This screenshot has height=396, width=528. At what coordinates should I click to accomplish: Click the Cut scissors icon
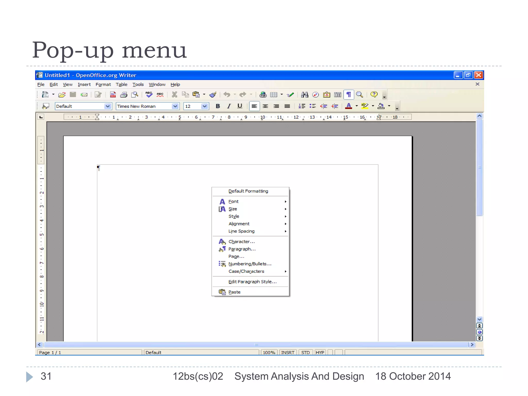click(175, 95)
